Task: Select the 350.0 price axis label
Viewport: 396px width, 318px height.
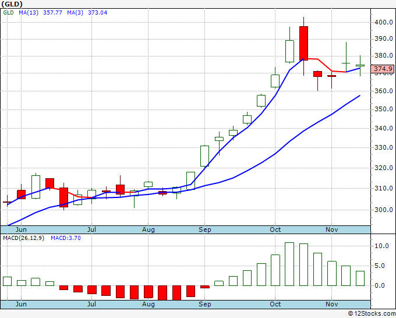Action: coord(384,109)
